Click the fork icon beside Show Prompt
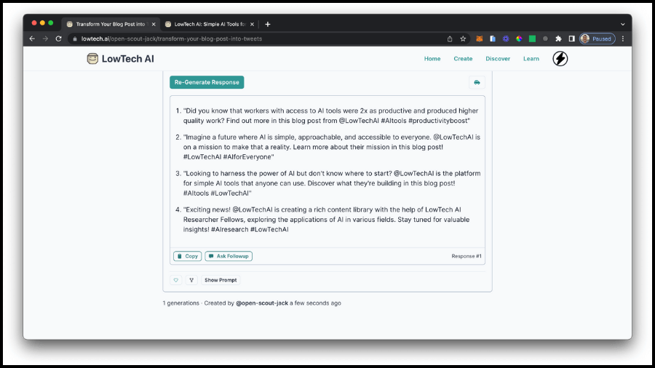 (x=191, y=280)
